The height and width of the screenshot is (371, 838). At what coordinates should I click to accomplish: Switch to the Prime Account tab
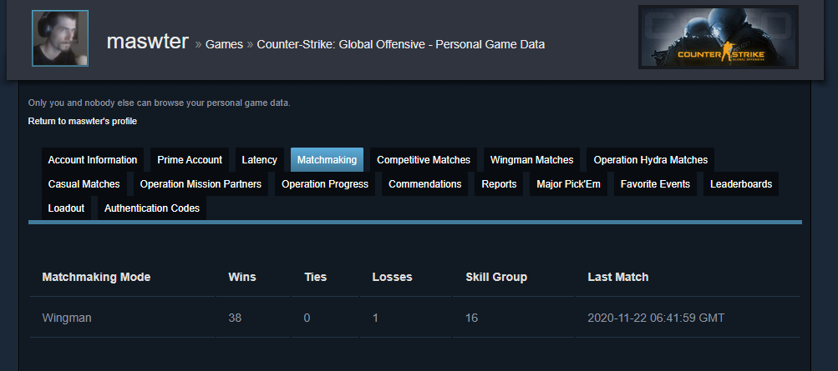[x=190, y=160]
